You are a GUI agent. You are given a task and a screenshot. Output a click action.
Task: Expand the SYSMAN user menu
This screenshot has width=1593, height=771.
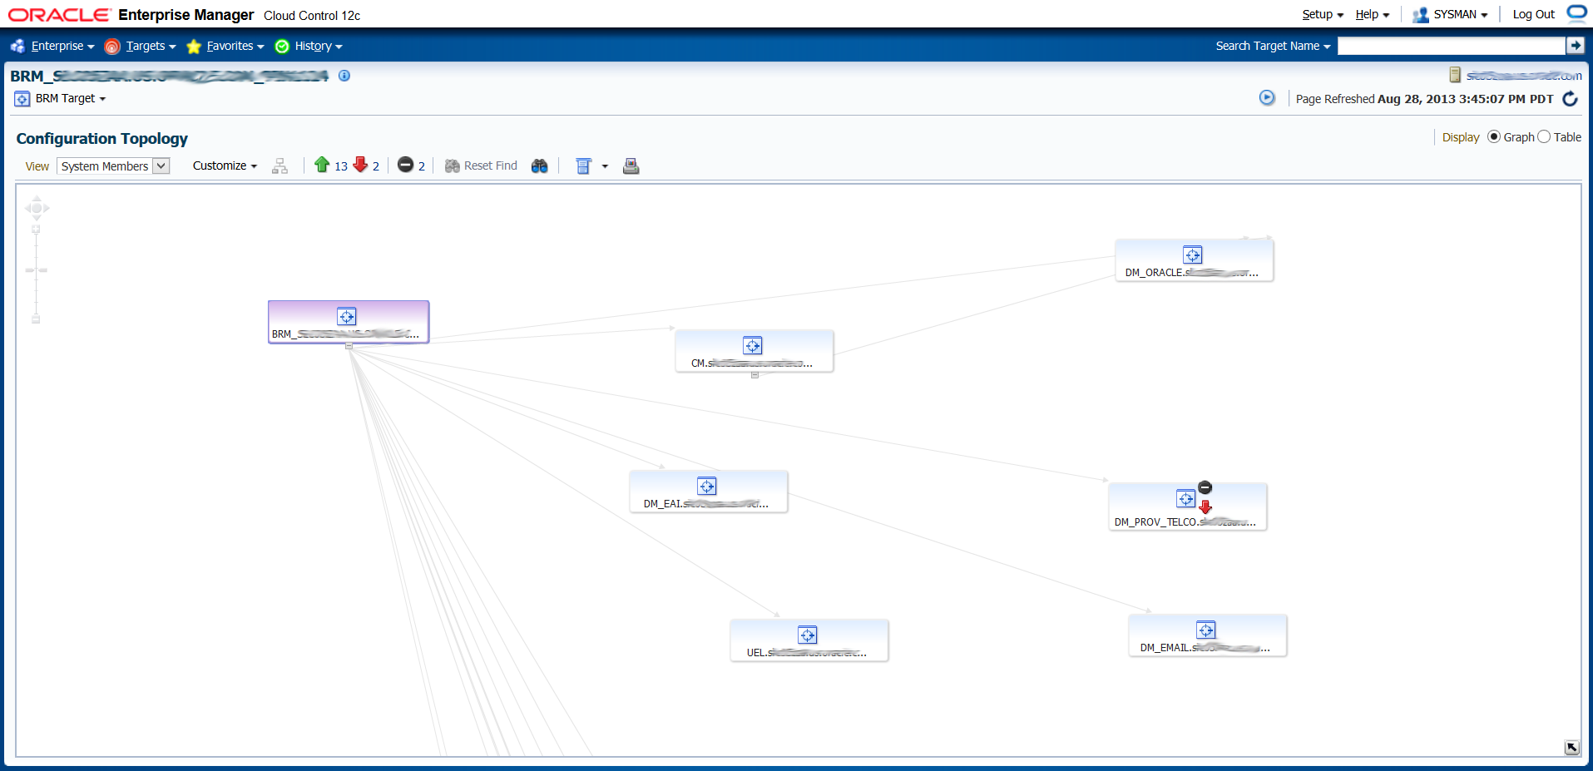pyautogui.click(x=1450, y=15)
